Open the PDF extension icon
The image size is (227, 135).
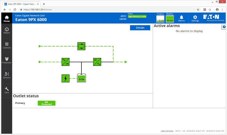(205, 10)
